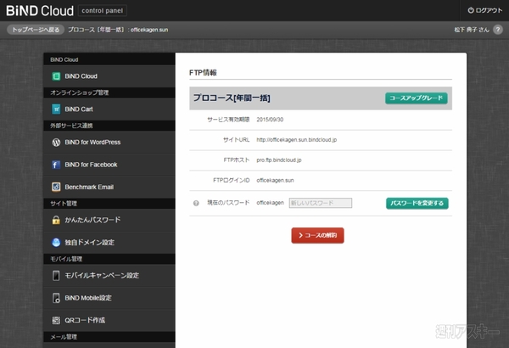The image size is (509, 348).
Task: Open BiND Mobile設定 sidebar item
Action: (109, 298)
